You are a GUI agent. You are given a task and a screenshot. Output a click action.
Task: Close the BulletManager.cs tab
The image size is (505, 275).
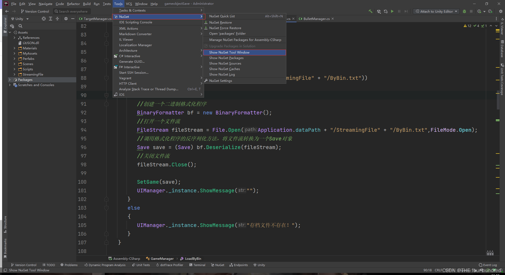coord(333,19)
